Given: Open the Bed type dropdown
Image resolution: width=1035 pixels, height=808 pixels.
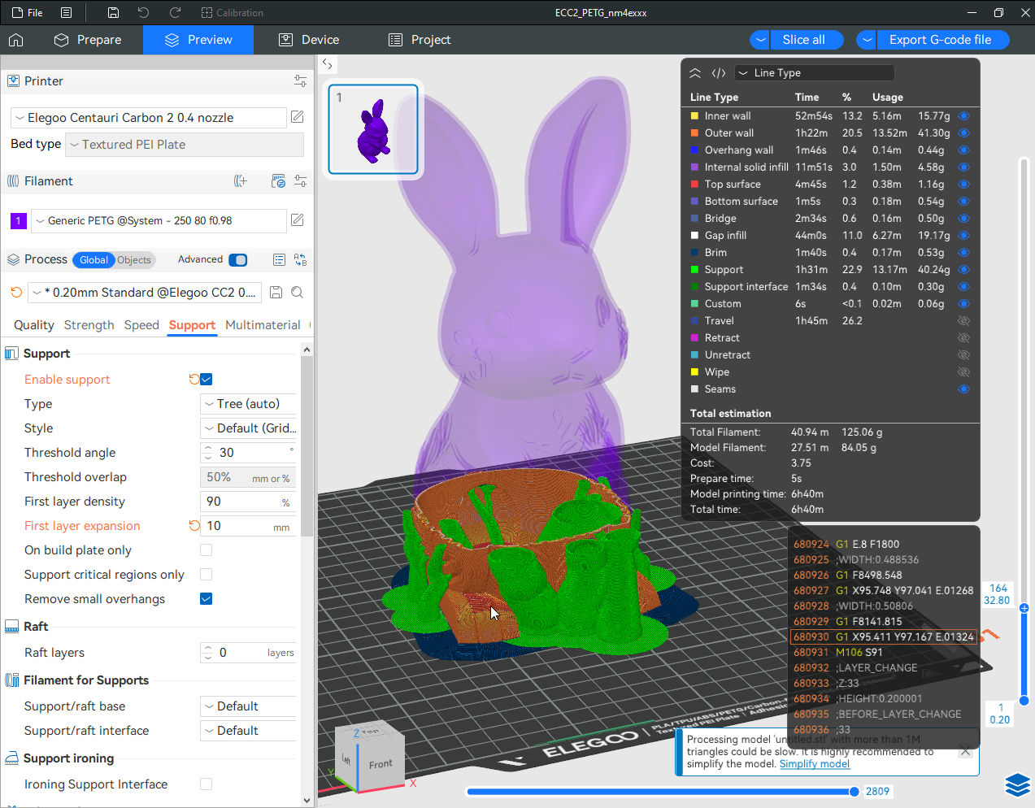Looking at the screenshot, I should [x=185, y=145].
